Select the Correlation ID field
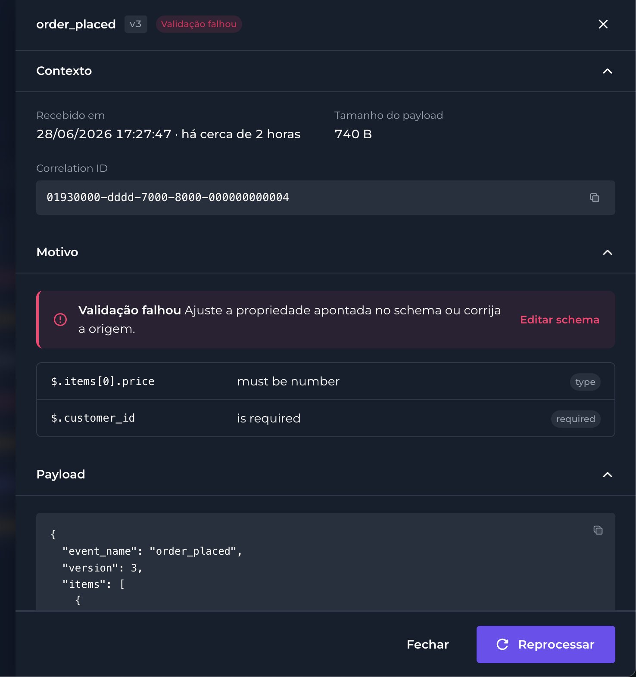This screenshot has width=636, height=677. (x=326, y=198)
